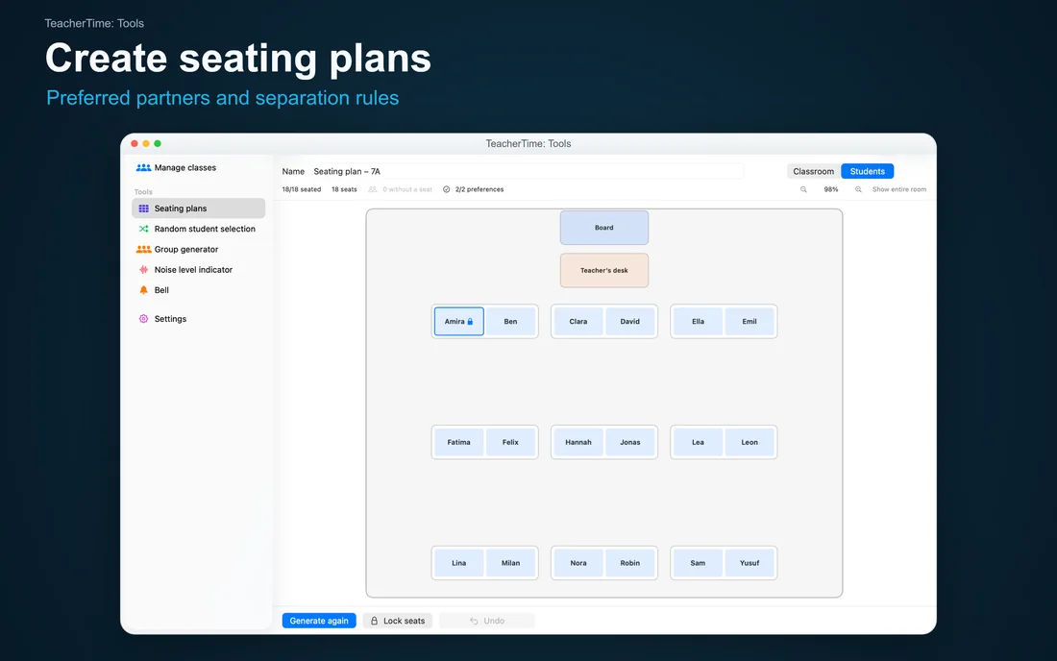Screen dimensions: 1057x661
Task: Click the 18 seats status text
Action: pos(344,190)
